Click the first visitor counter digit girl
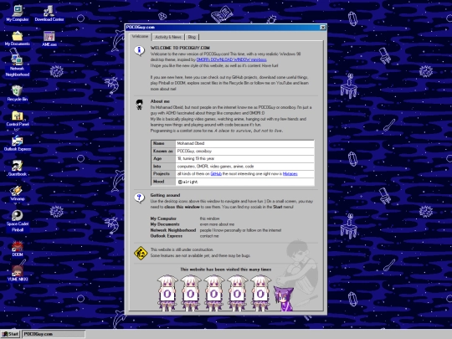Viewport: 452px width, 339px height. tap(167, 293)
